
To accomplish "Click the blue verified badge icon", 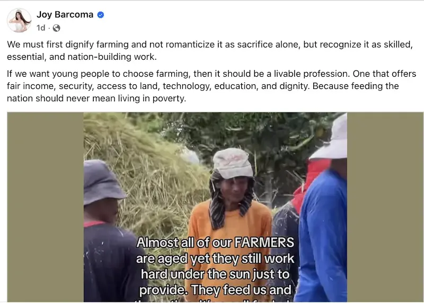I will point(101,15).
